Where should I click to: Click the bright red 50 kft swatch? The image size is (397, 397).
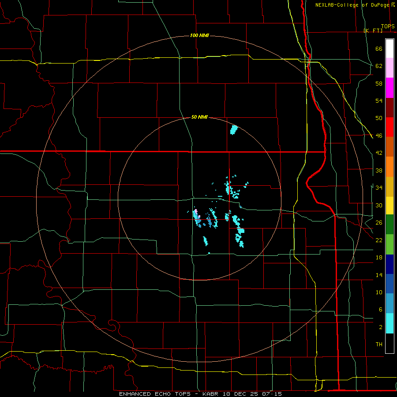tap(390, 127)
